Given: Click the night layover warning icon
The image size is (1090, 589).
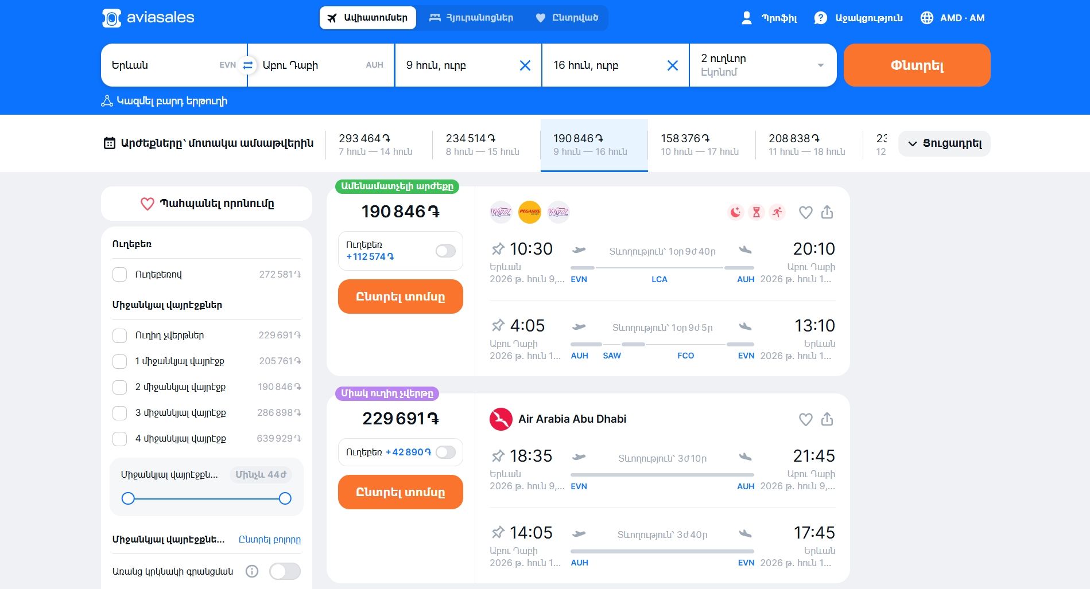Looking at the screenshot, I should click(x=735, y=212).
